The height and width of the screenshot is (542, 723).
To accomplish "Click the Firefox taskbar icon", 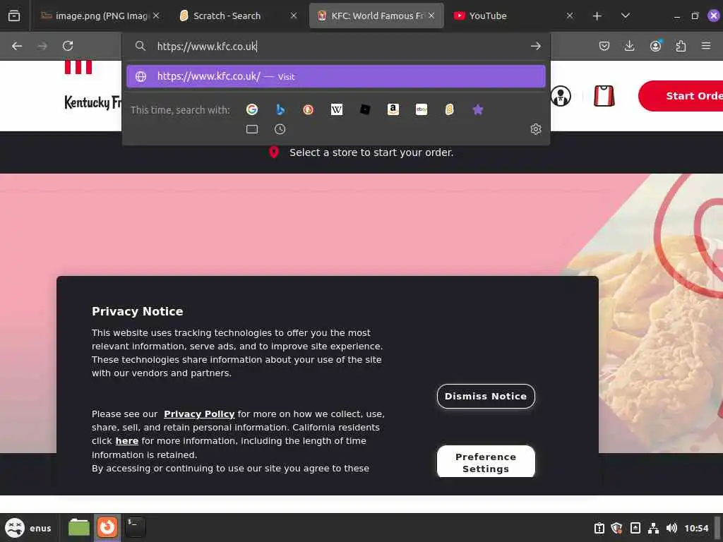I will point(107,527).
